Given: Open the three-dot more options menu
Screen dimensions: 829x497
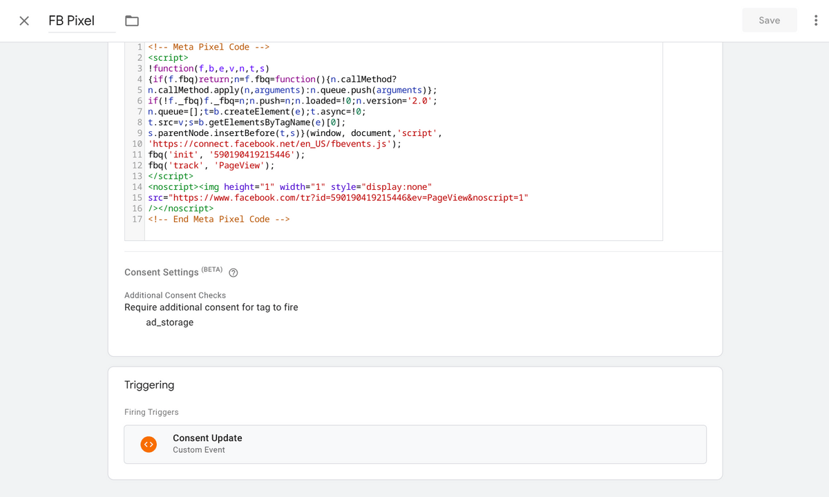Looking at the screenshot, I should coord(815,21).
